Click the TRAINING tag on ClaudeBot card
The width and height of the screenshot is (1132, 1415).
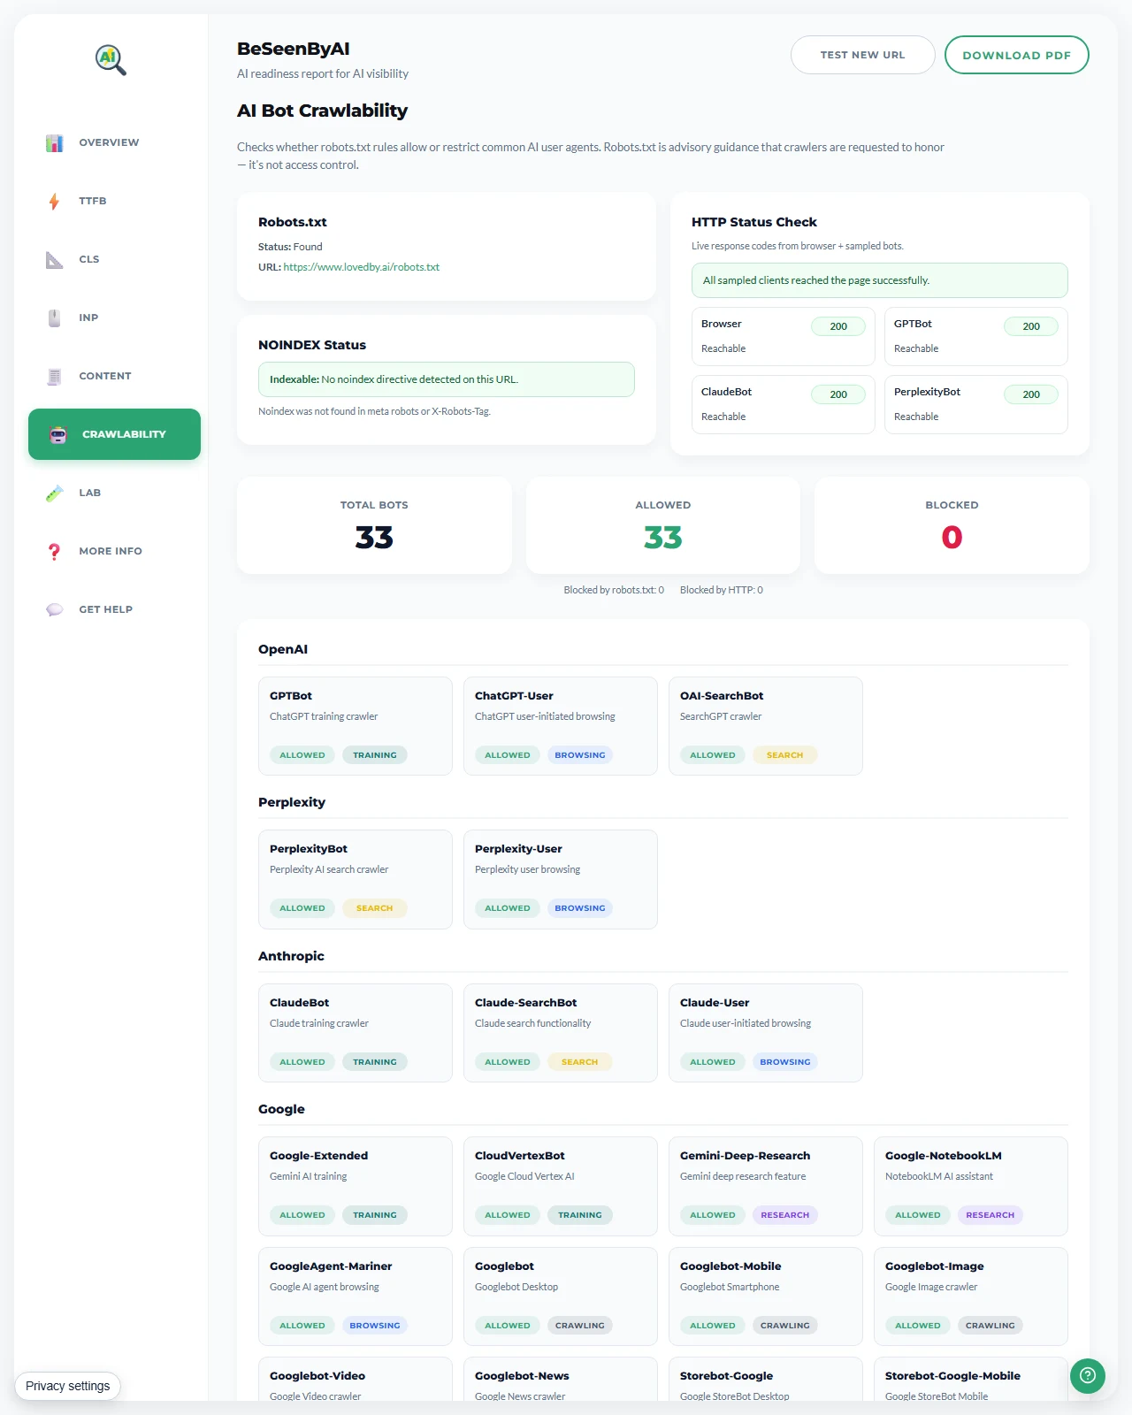[375, 1062]
